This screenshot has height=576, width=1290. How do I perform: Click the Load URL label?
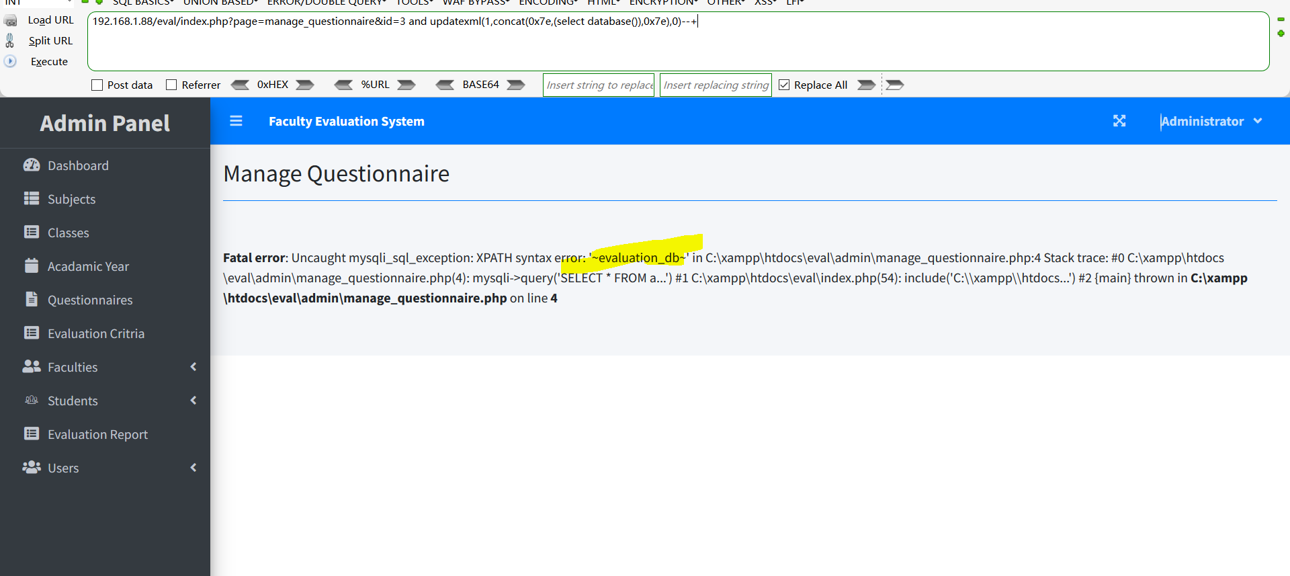[50, 20]
